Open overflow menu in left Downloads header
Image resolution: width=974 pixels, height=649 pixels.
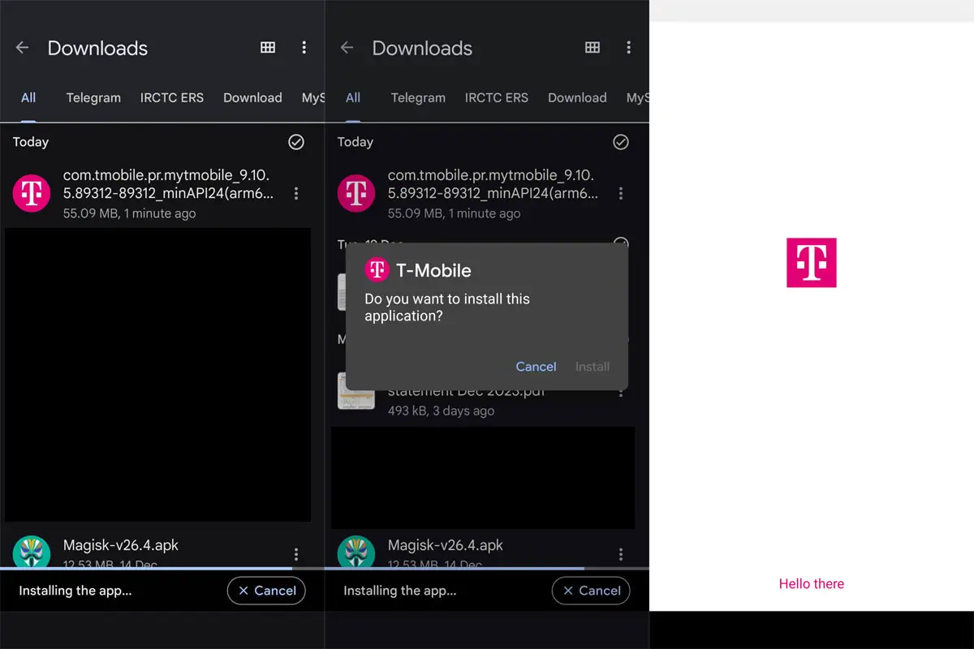point(304,48)
